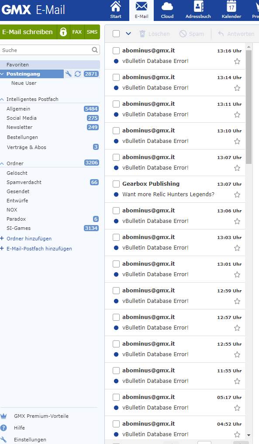Click unread dot of the Gearbox email
259x444 pixels.
pos(116,194)
